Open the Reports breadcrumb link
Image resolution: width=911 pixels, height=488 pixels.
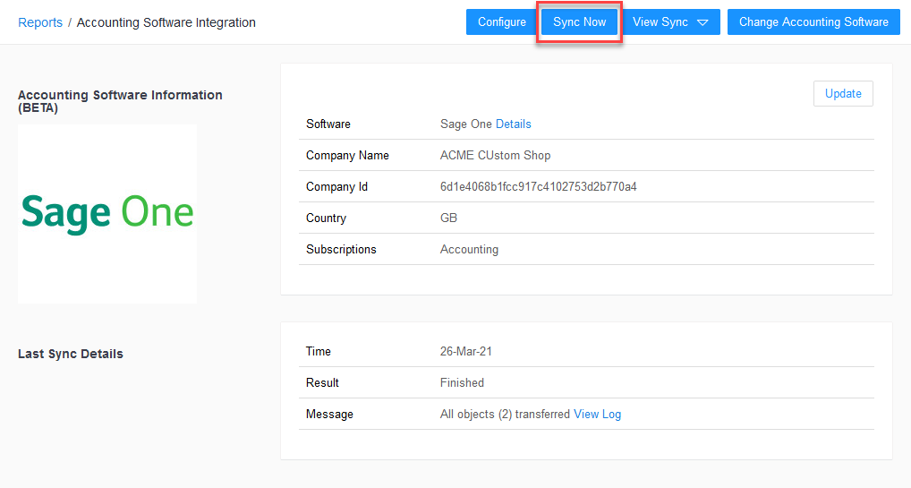click(x=40, y=22)
